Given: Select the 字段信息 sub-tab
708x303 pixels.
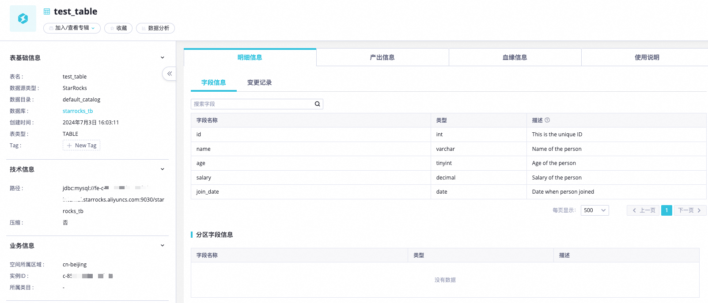Looking at the screenshot, I should pos(214,82).
